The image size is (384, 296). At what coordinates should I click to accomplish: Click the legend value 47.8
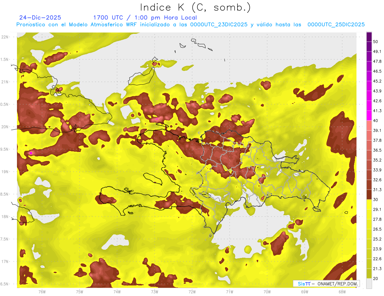pyautogui.click(x=377, y=61)
